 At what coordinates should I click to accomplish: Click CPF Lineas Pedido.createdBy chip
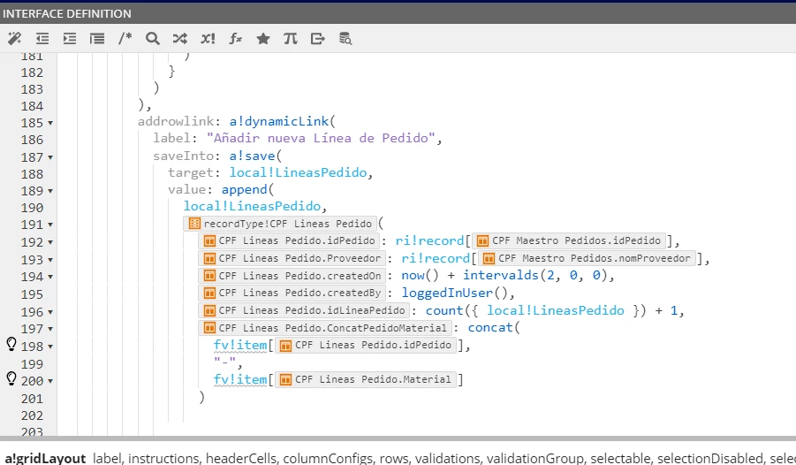click(292, 293)
